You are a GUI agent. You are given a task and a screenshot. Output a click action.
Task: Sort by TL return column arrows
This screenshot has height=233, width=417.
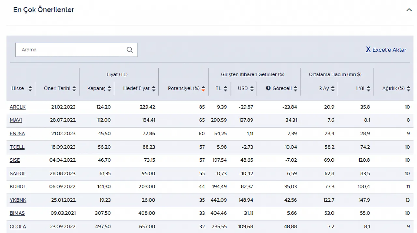click(x=225, y=88)
